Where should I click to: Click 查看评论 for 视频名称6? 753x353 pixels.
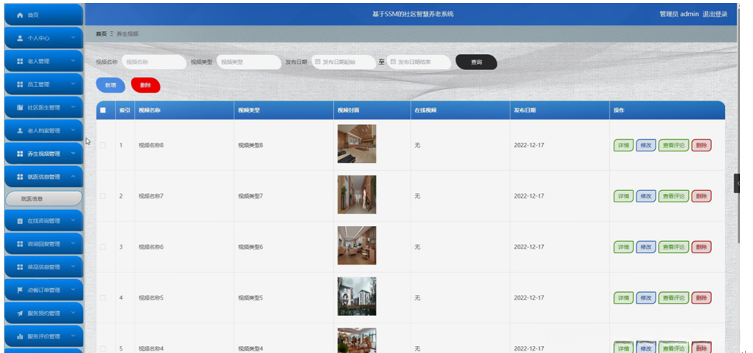[x=674, y=246]
